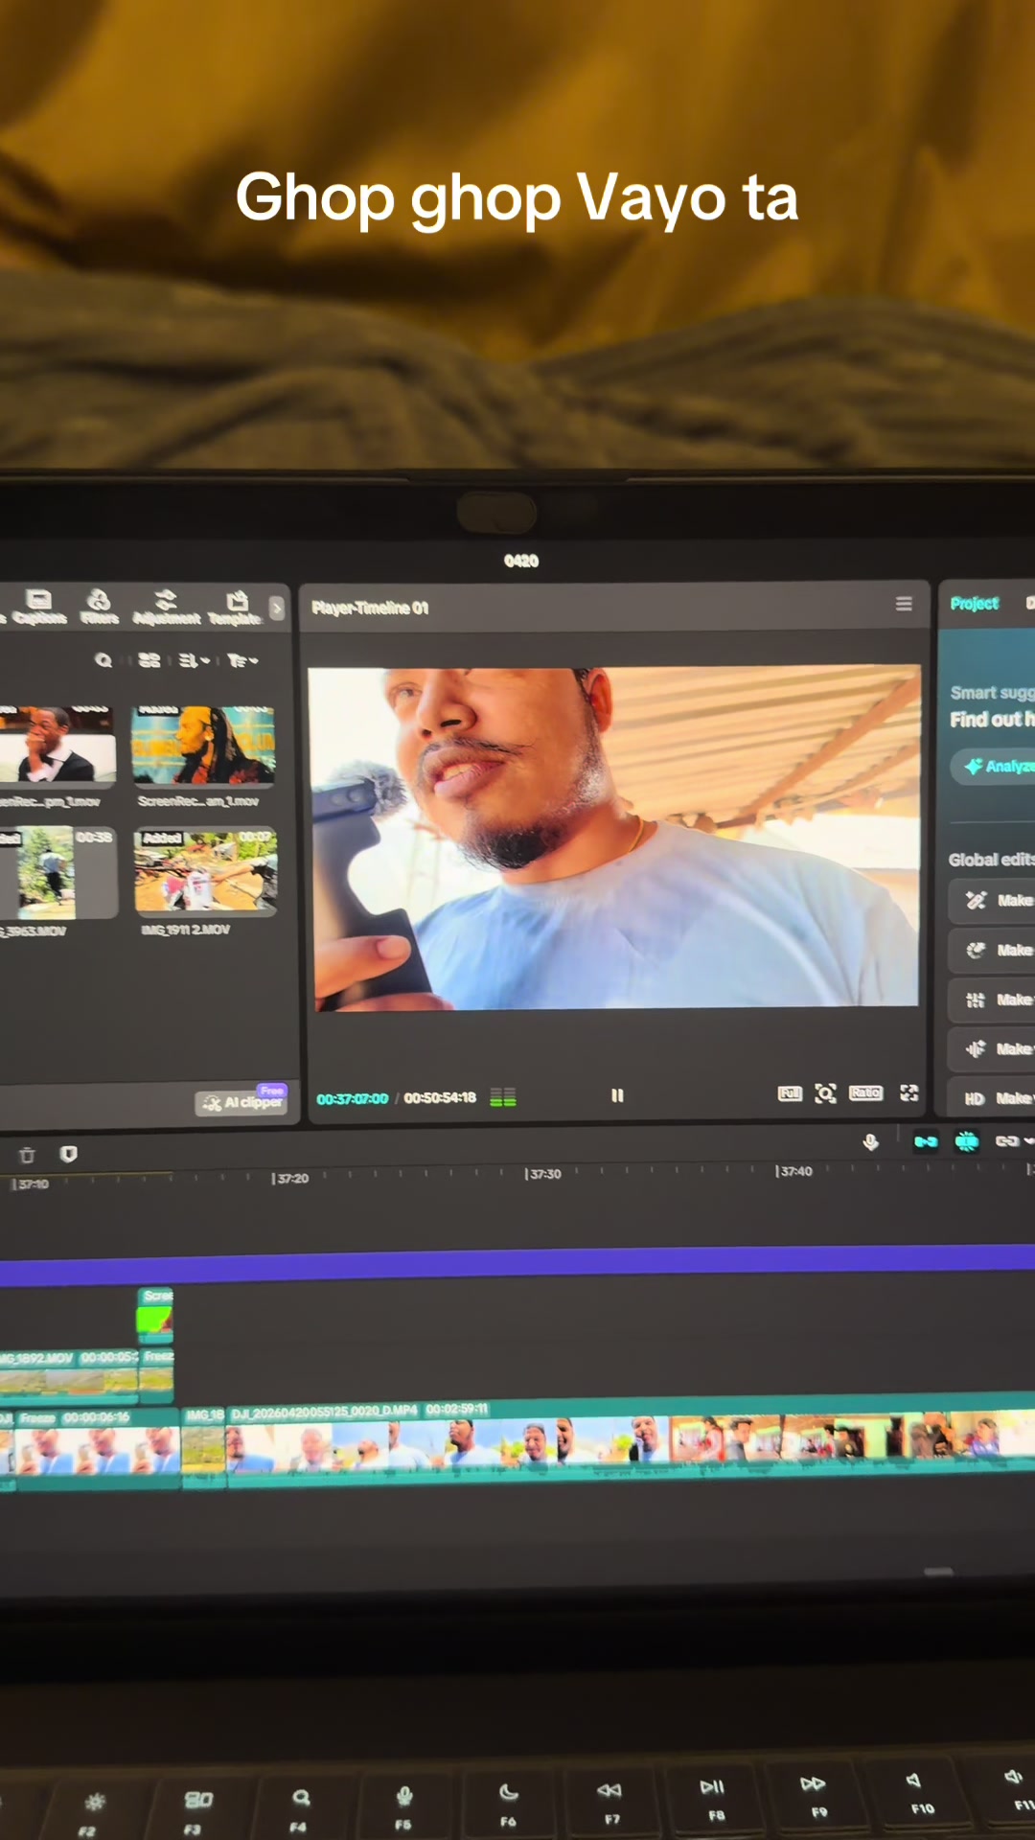Click the AI clipper button

tap(241, 1102)
